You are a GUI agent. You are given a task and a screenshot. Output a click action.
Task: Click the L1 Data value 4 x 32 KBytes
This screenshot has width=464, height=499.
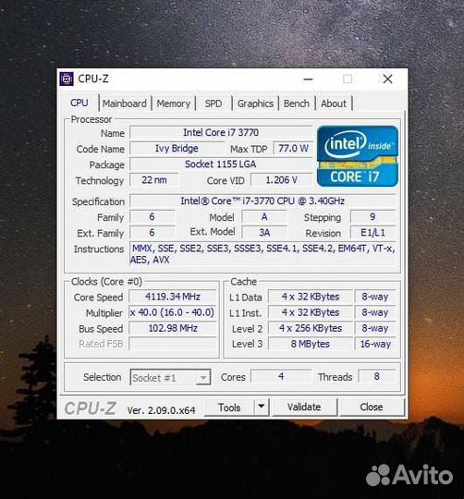click(x=311, y=297)
